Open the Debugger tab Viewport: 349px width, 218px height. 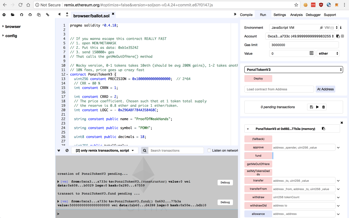coord(313,15)
